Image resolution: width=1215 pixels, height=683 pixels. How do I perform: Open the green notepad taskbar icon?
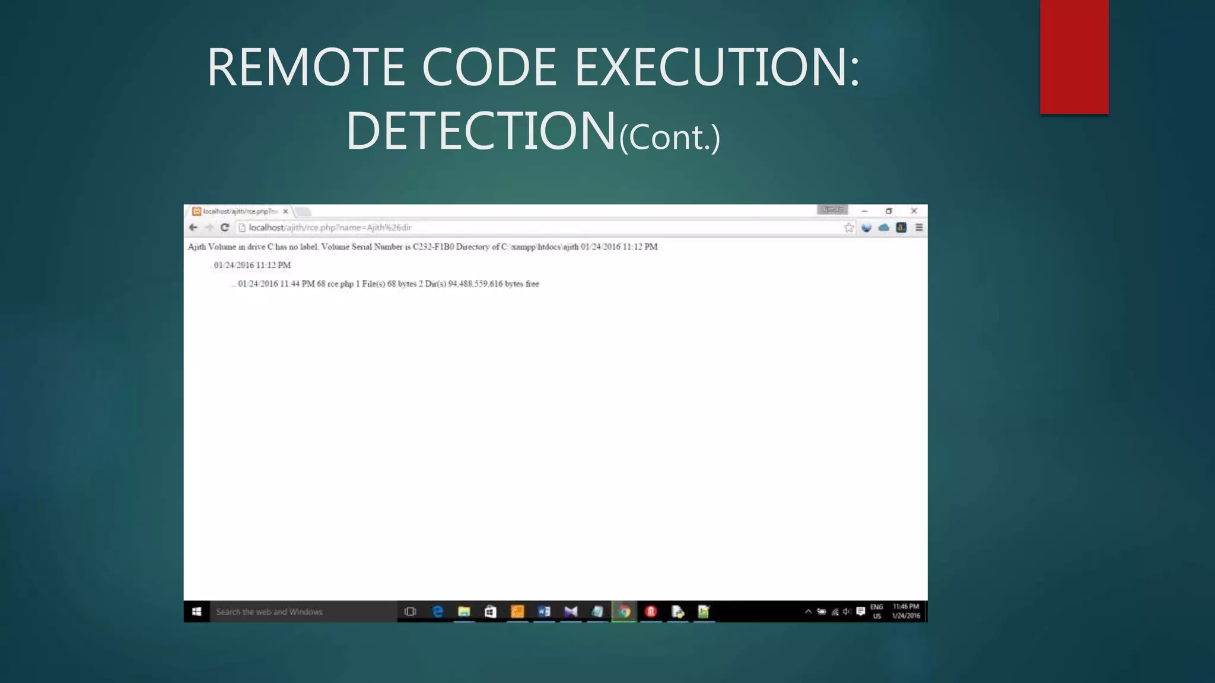click(x=704, y=611)
